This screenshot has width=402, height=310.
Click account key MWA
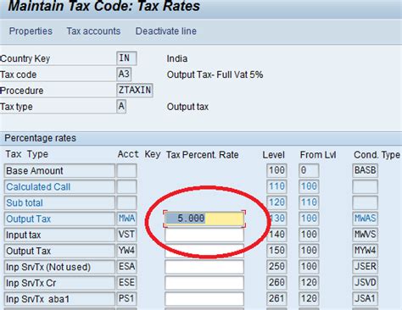coord(126,219)
